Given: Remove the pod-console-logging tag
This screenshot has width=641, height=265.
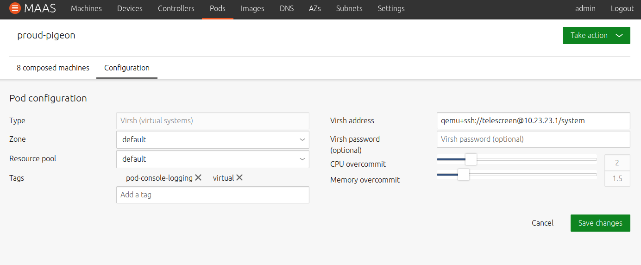Looking at the screenshot, I should click(198, 177).
